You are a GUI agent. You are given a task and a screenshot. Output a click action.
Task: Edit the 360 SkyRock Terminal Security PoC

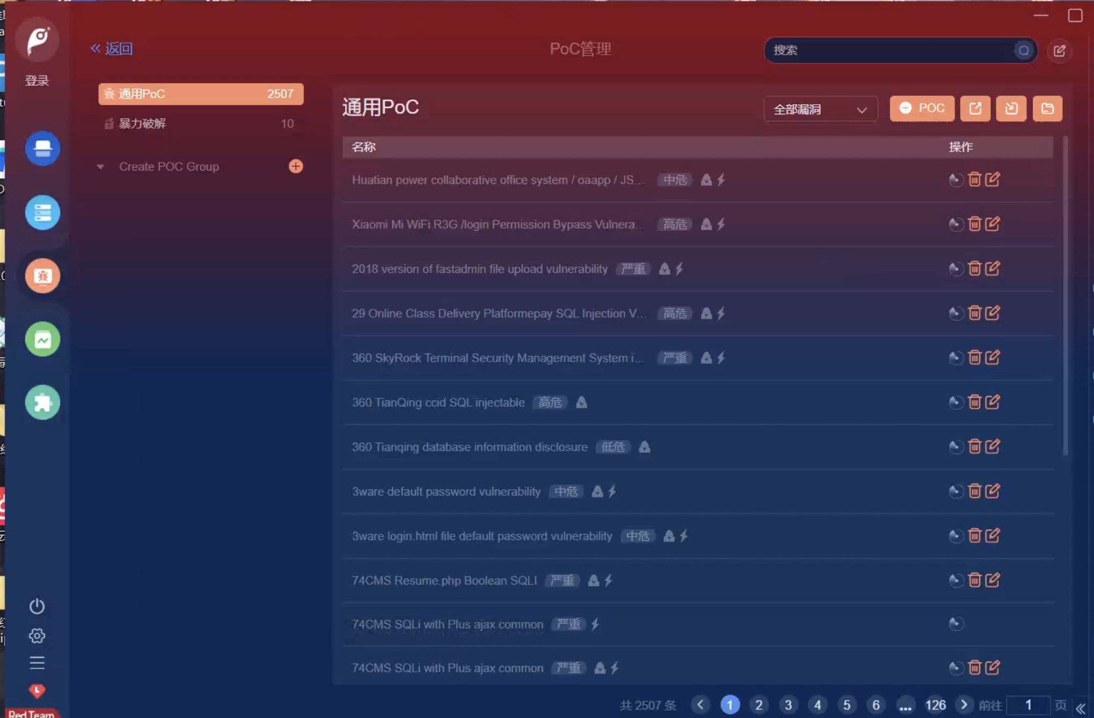click(993, 357)
